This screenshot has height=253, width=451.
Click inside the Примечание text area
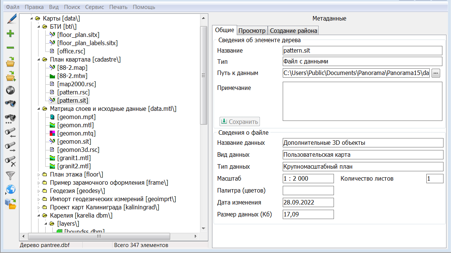tap(362, 101)
